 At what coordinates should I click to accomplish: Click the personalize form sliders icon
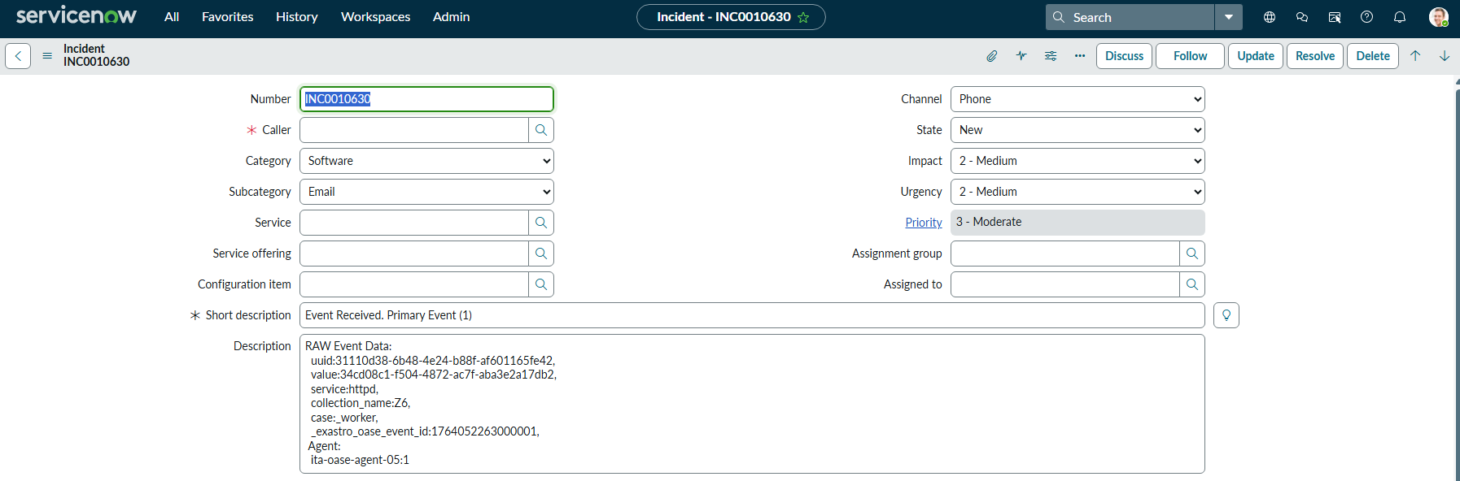pyautogui.click(x=1051, y=56)
